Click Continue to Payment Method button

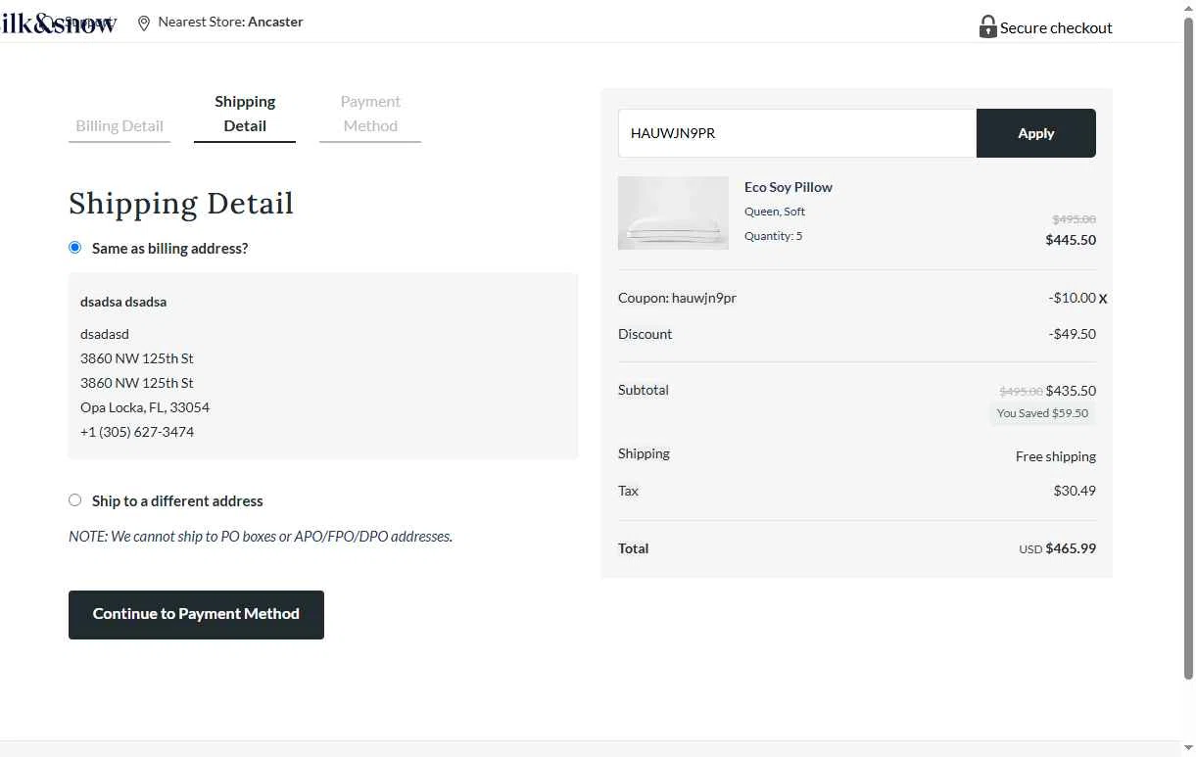point(196,614)
